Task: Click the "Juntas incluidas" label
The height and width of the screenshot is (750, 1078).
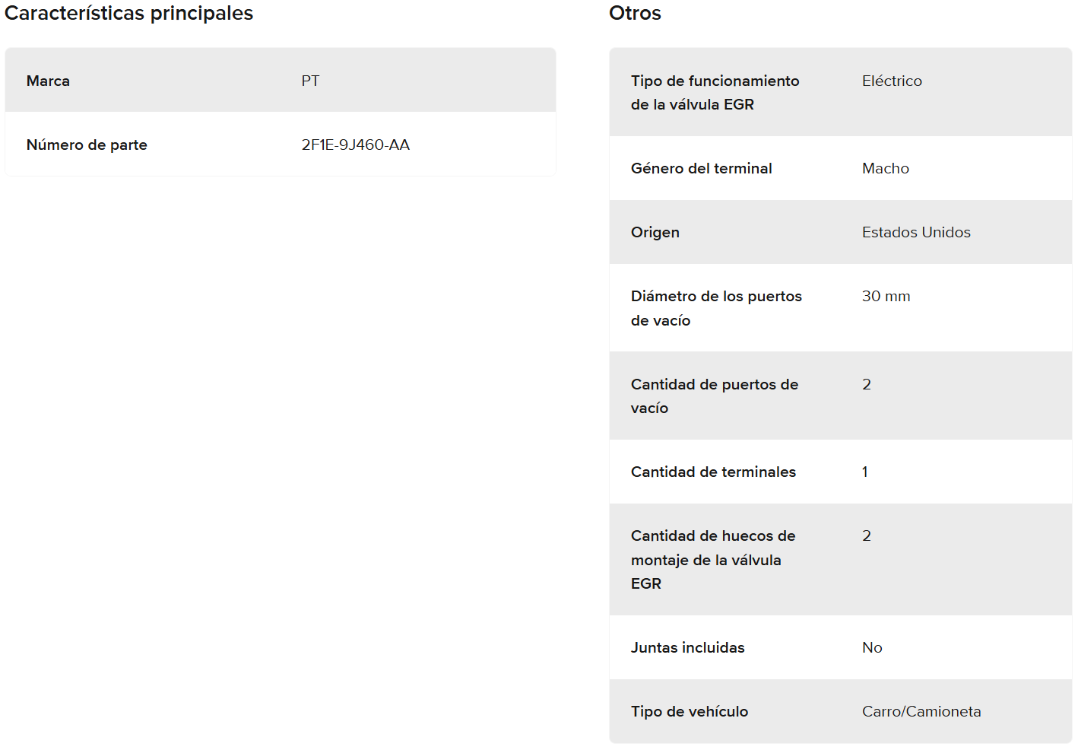Action: click(687, 648)
